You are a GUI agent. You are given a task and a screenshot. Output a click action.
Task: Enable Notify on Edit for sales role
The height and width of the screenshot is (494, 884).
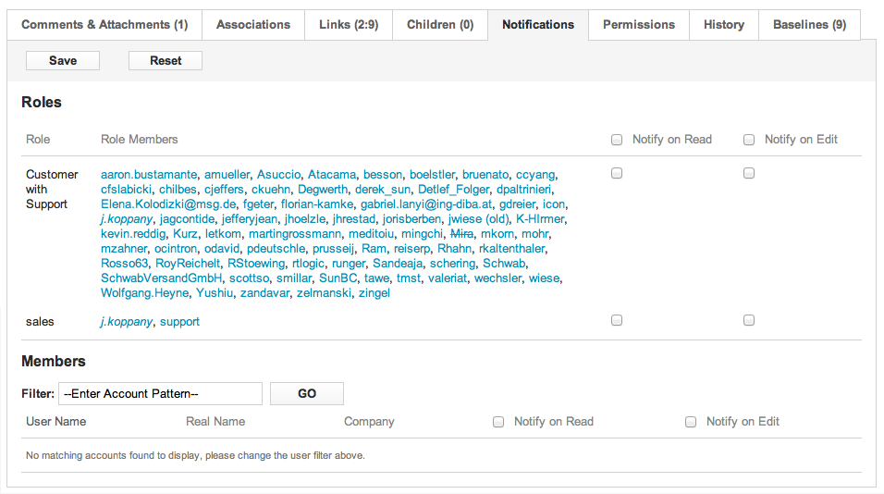tap(749, 320)
